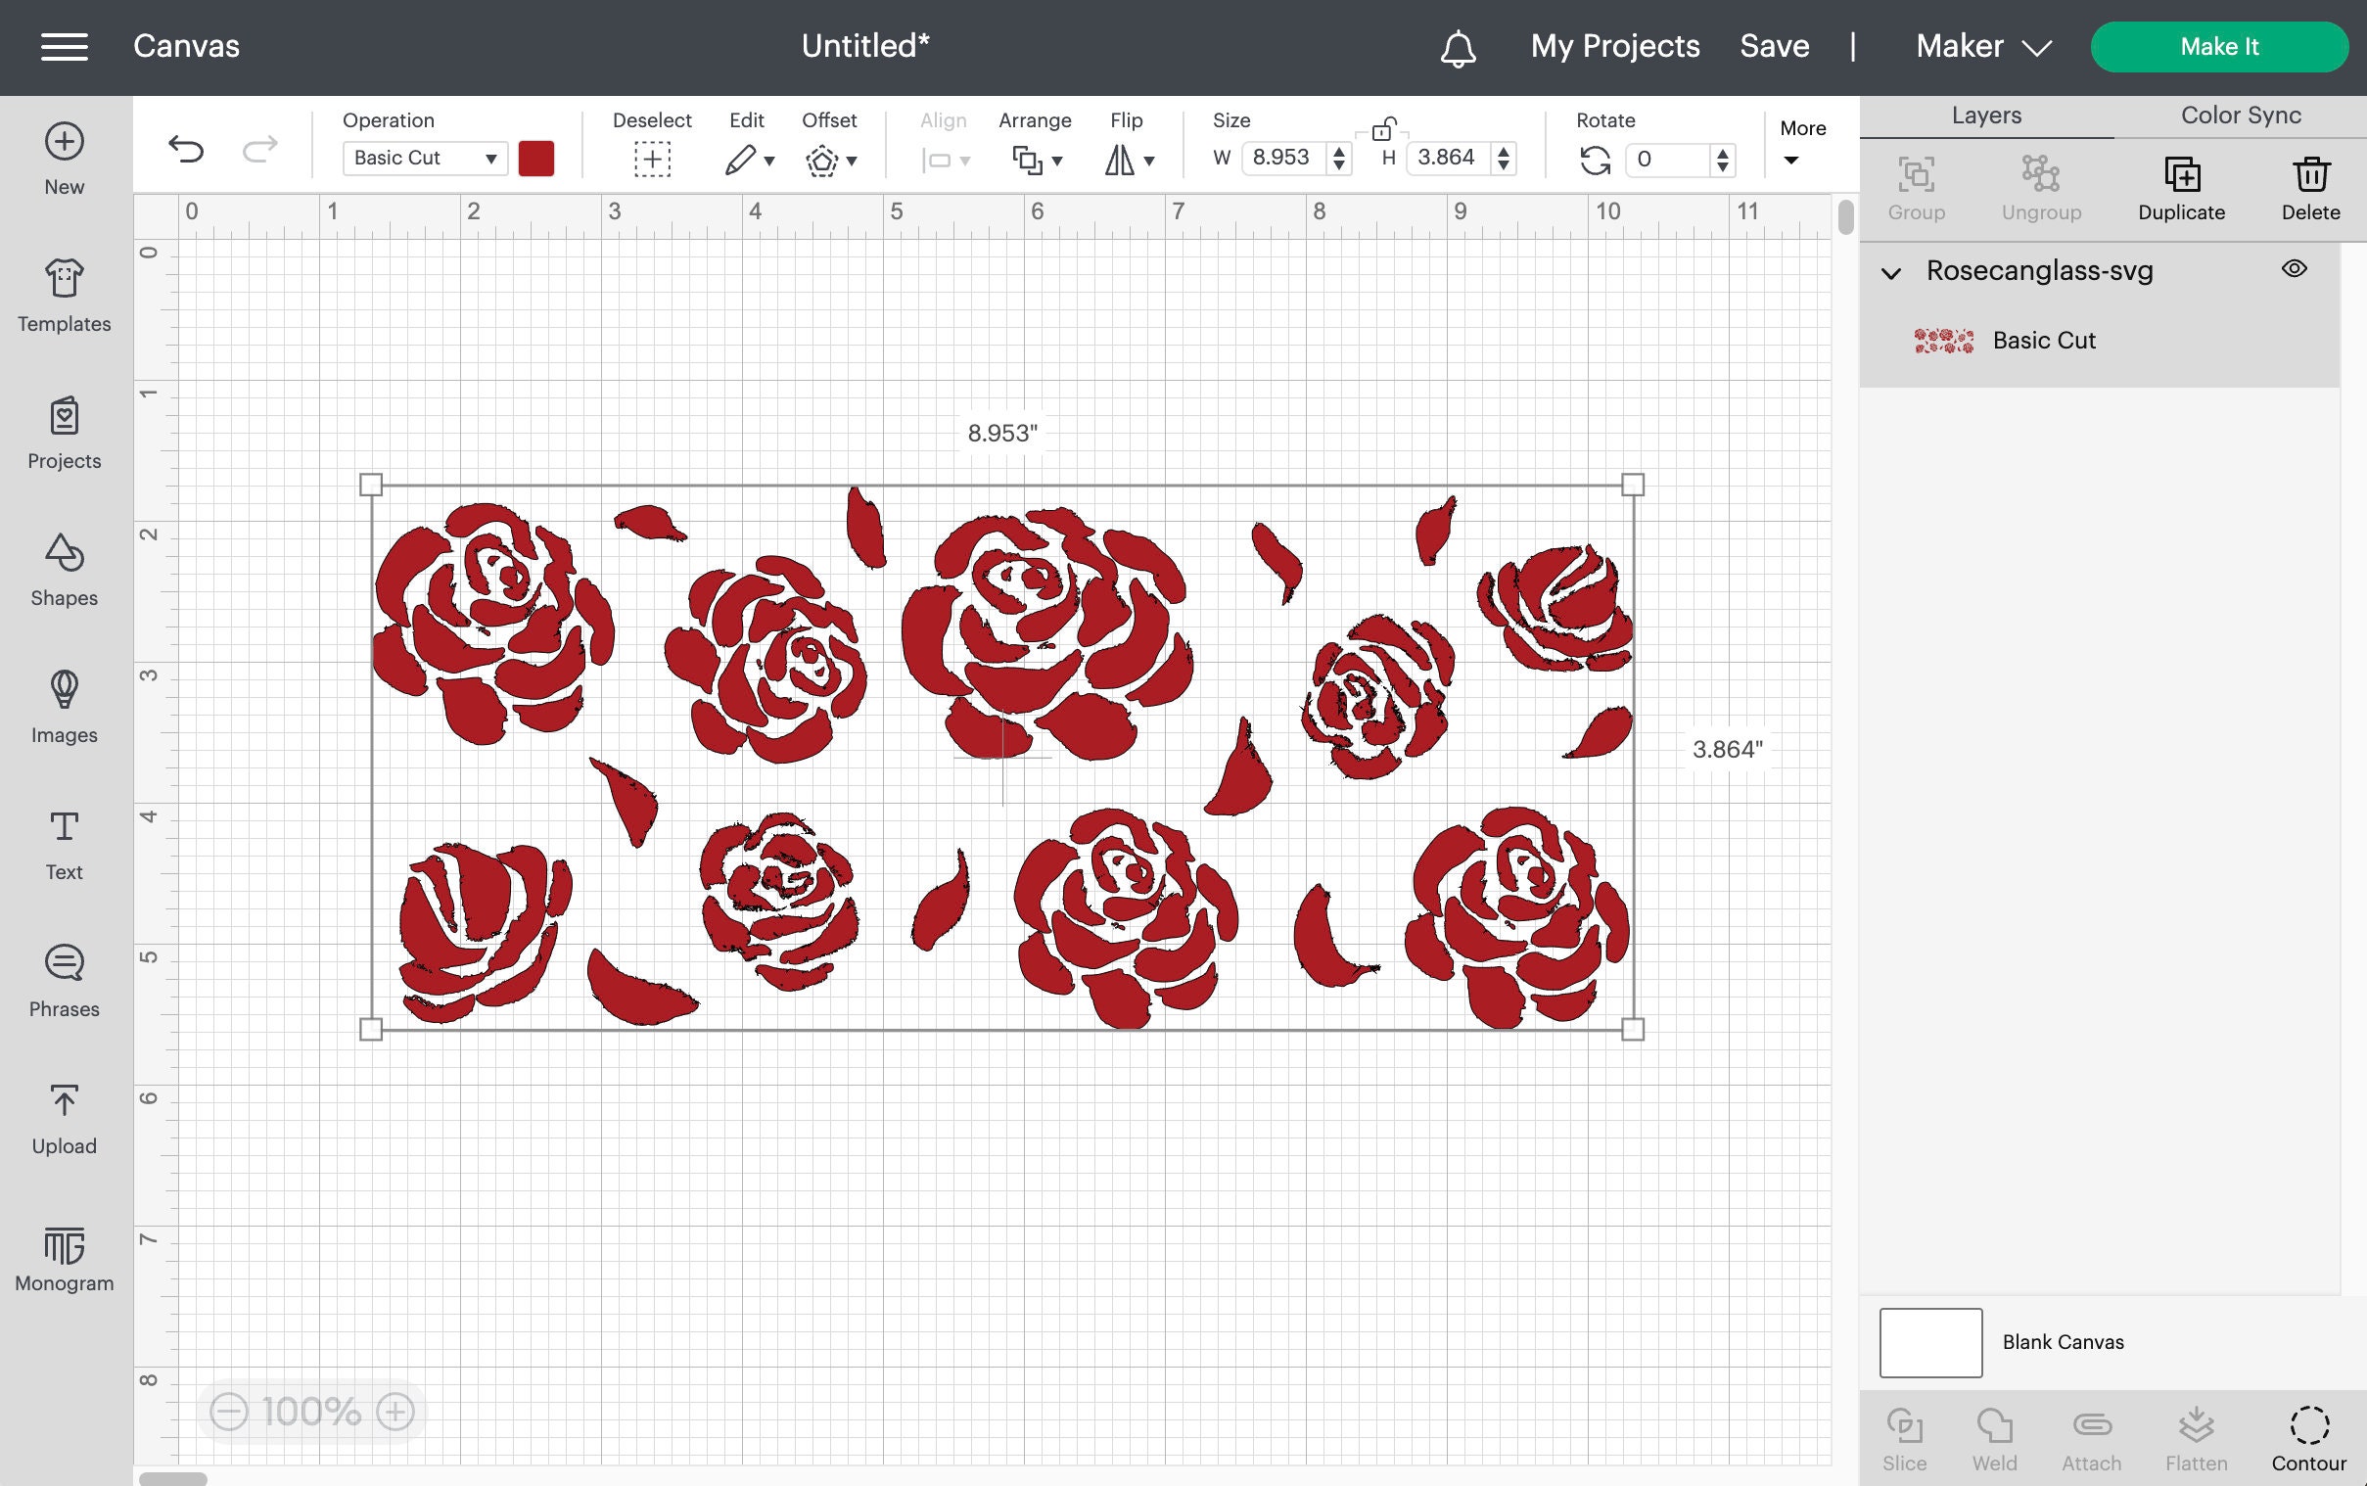Click the height size input field

(x=1448, y=159)
